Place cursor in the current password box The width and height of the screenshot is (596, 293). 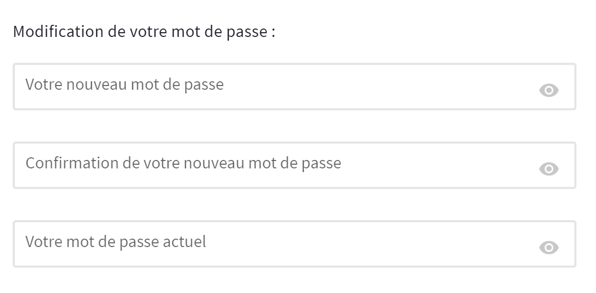[264, 244]
